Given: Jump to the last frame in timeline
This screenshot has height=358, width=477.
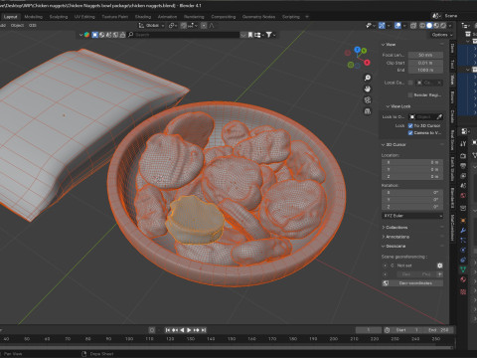Looking at the screenshot, I should 204,330.
